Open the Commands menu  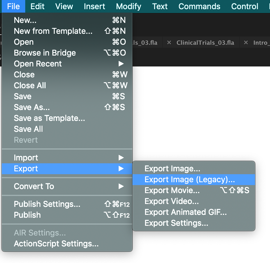(x=199, y=6)
